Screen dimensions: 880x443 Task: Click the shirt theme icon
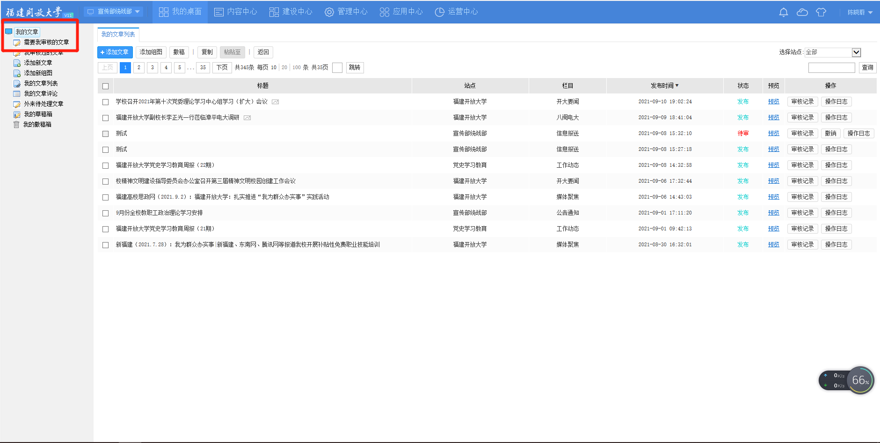click(821, 12)
